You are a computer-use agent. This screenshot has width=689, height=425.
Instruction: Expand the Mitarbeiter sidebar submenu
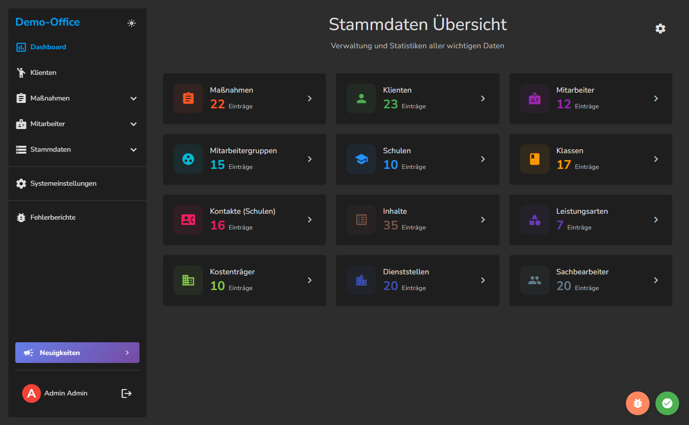133,124
